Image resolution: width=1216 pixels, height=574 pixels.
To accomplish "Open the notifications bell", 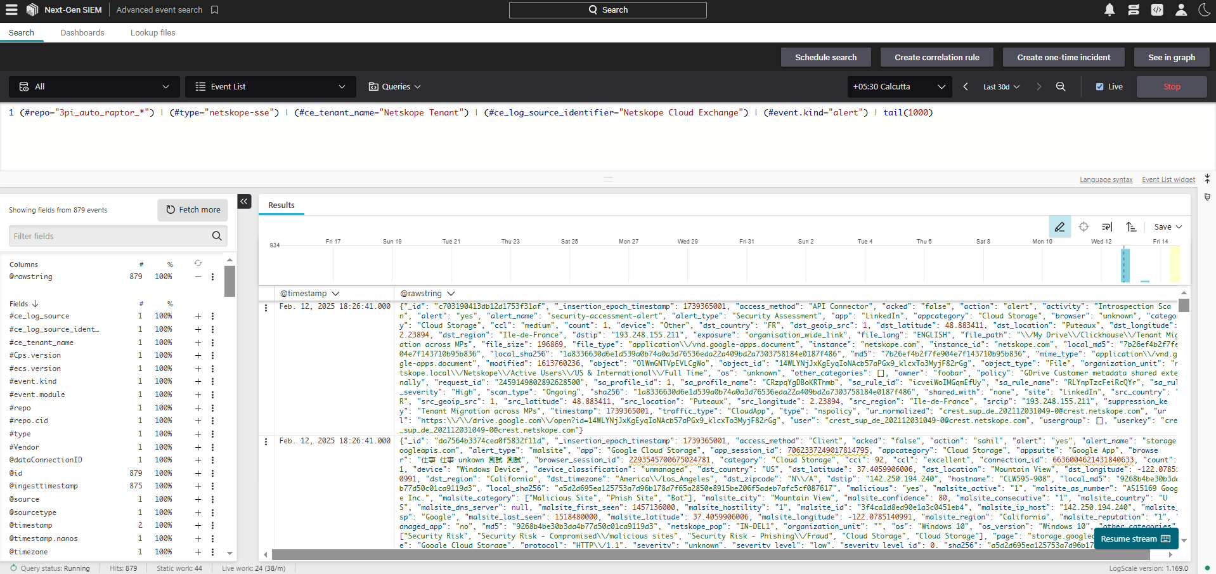I will pos(1109,10).
